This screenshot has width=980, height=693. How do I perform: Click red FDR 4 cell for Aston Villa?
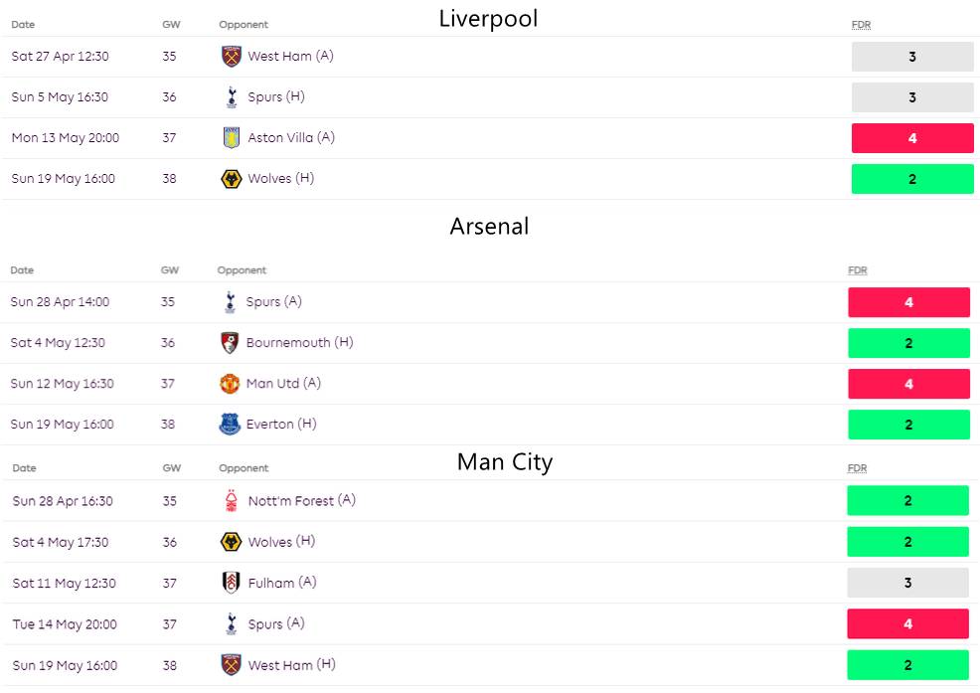(912, 138)
